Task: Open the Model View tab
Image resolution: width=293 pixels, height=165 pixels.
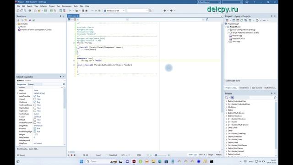Action: click(x=244, y=88)
